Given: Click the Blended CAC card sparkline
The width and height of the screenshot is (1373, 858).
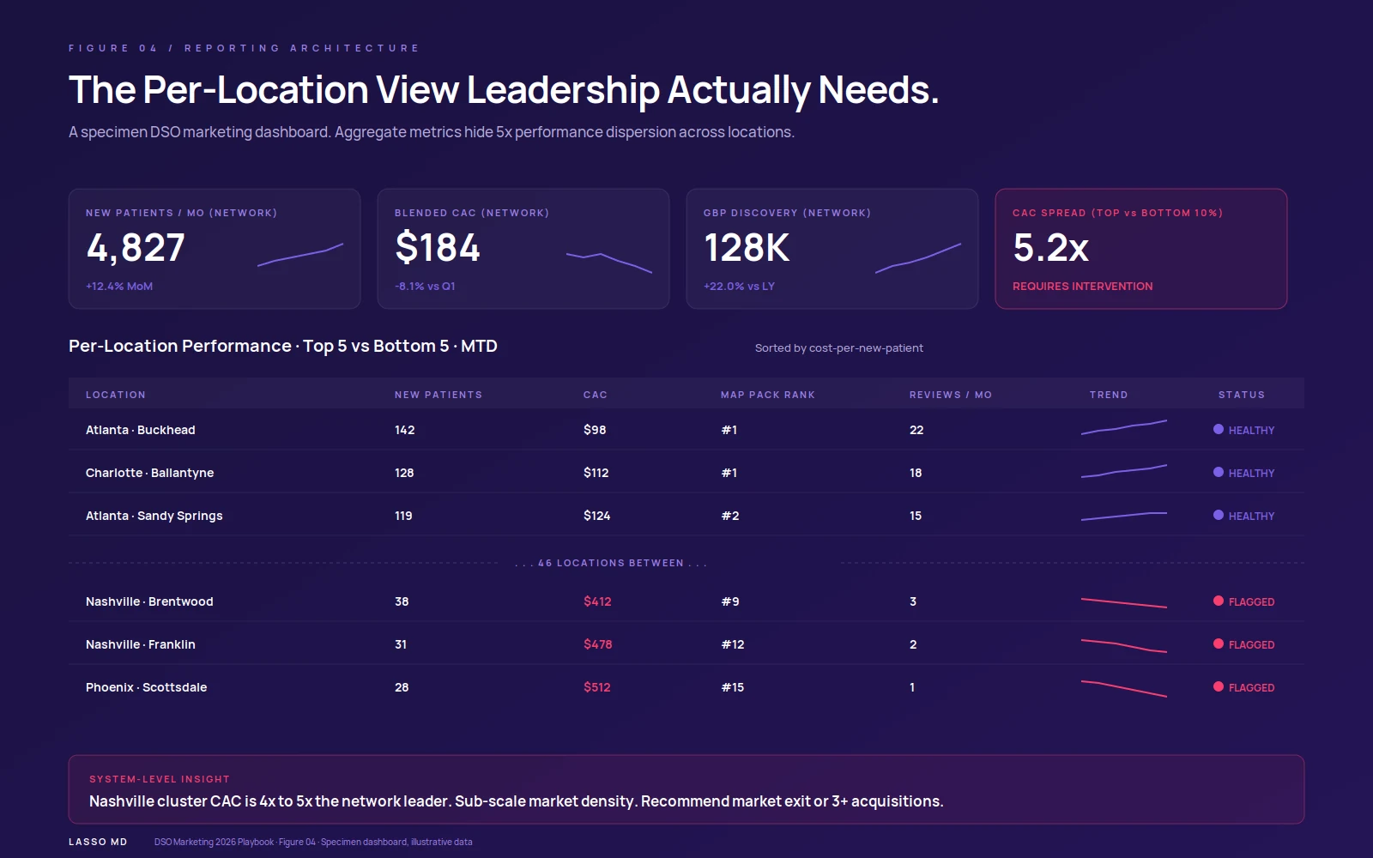Looking at the screenshot, I should (x=609, y=263).
